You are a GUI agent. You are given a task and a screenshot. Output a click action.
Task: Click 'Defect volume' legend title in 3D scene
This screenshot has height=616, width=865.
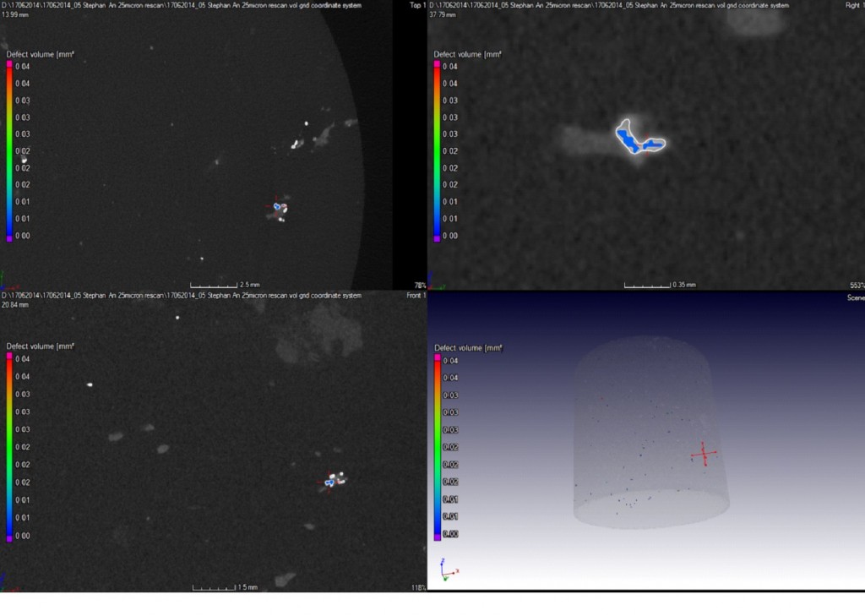(x=468, y=348)
